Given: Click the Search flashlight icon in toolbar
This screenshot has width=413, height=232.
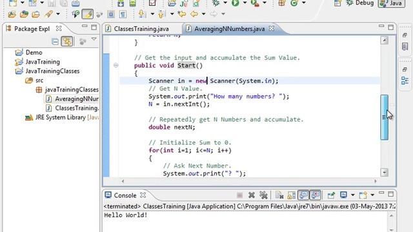Looking at the screenshot, I should pyautogui.click(x=49, y=14).
